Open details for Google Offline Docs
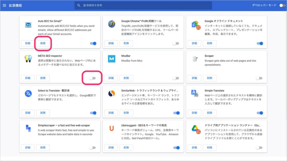The image size is (287, 161). [x=194, y=43]
